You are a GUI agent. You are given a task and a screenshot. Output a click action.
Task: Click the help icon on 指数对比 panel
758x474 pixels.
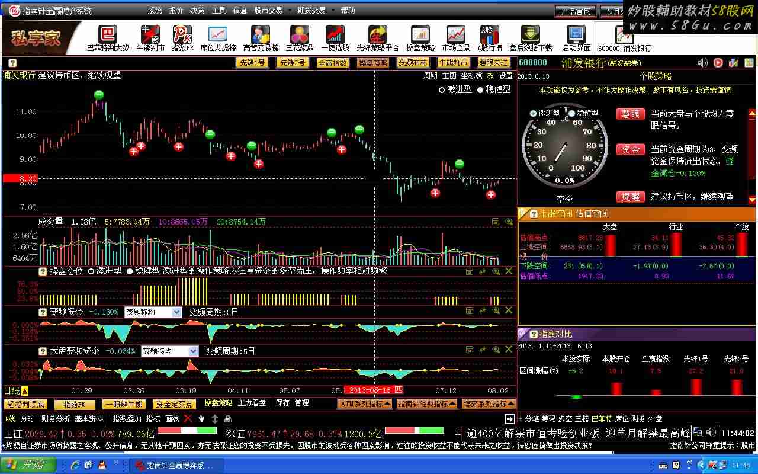coord(534,334)
